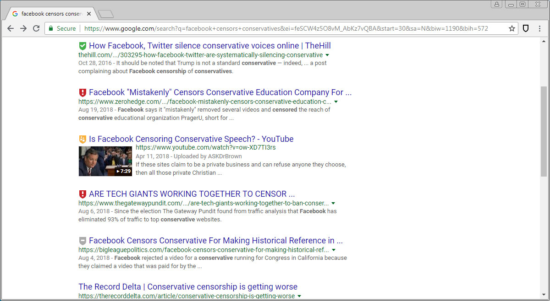Click orange shield icon beside YouTube result

82,139
